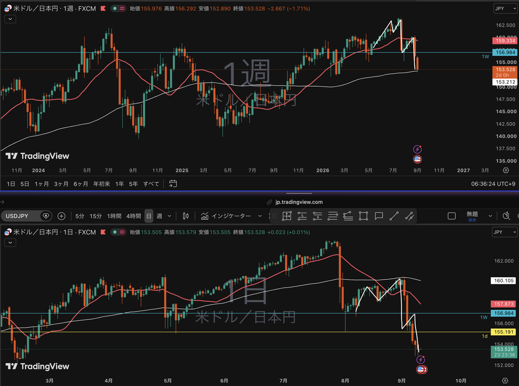Screen dimensions: 519x386
Task: Open the JPY currency dropdown on weekly chart
Action: (x=505, y=9)
